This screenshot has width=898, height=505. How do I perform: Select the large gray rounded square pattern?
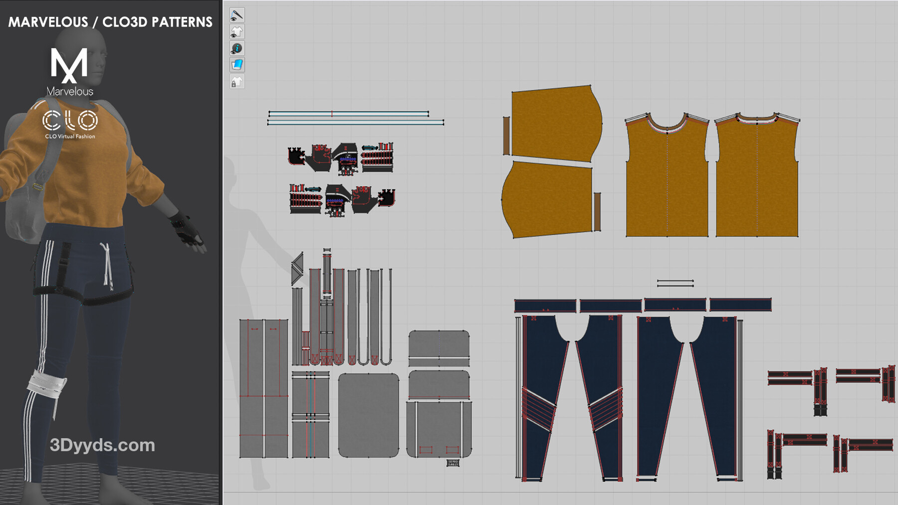[x=368, y=415]
